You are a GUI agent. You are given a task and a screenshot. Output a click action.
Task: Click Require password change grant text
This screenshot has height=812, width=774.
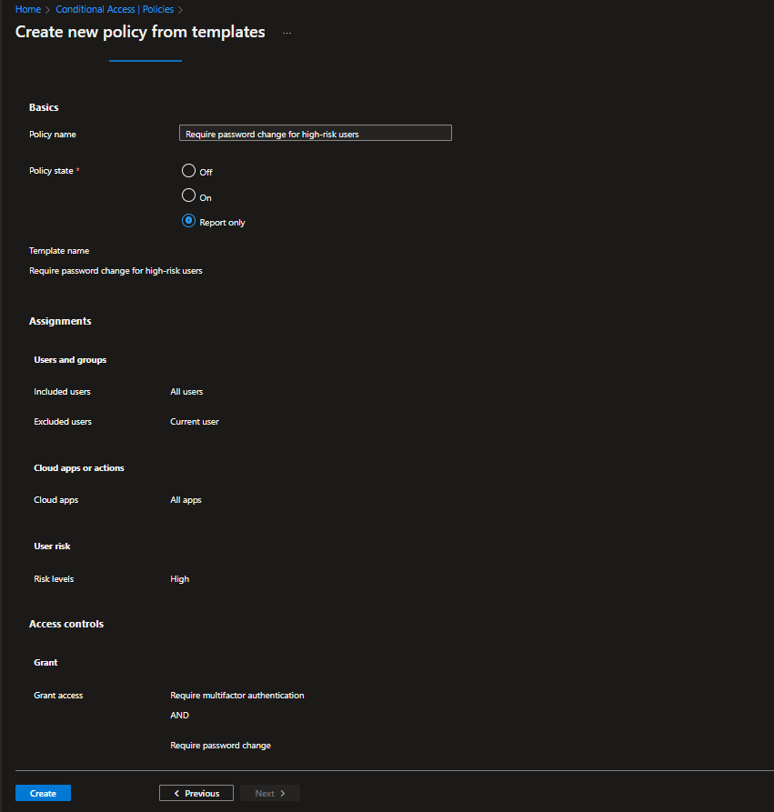click(x=220, y=746)
